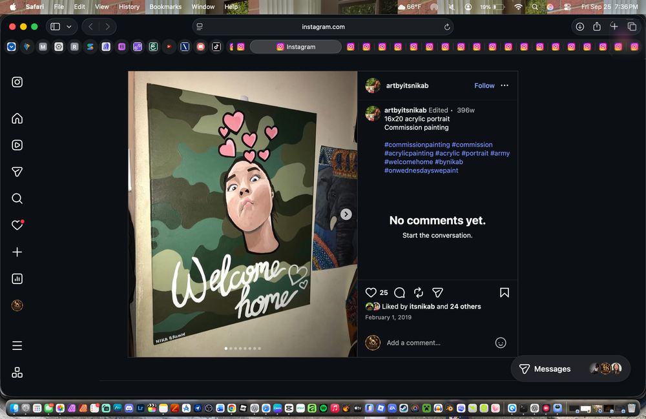The width and height of the screenshot is (646, 419).
Task: Toggle the Safari sidebar
Action: [55, 26]
